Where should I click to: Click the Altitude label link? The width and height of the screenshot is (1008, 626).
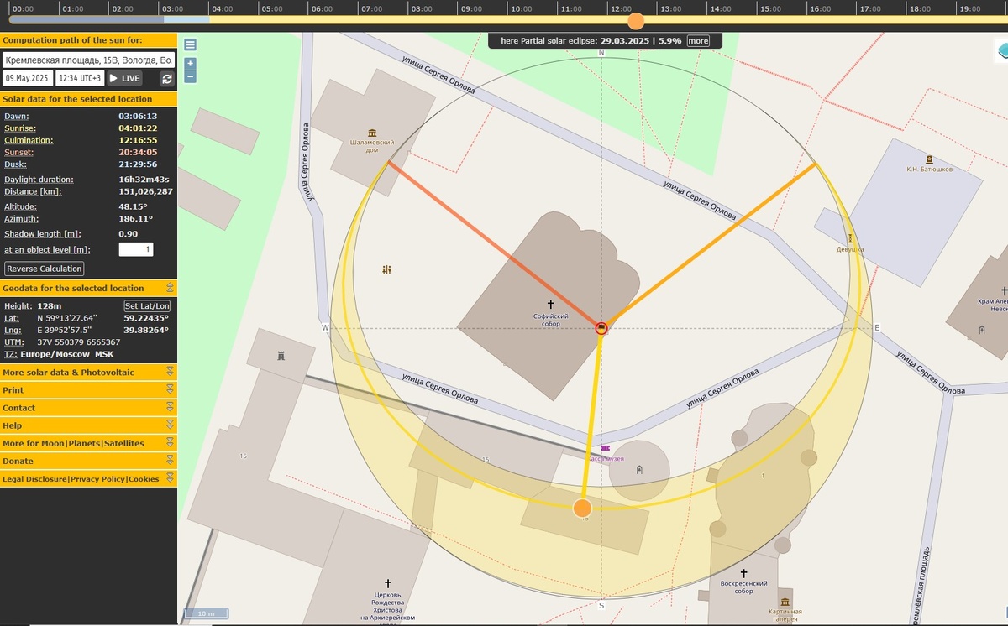[x=20, y=206]
